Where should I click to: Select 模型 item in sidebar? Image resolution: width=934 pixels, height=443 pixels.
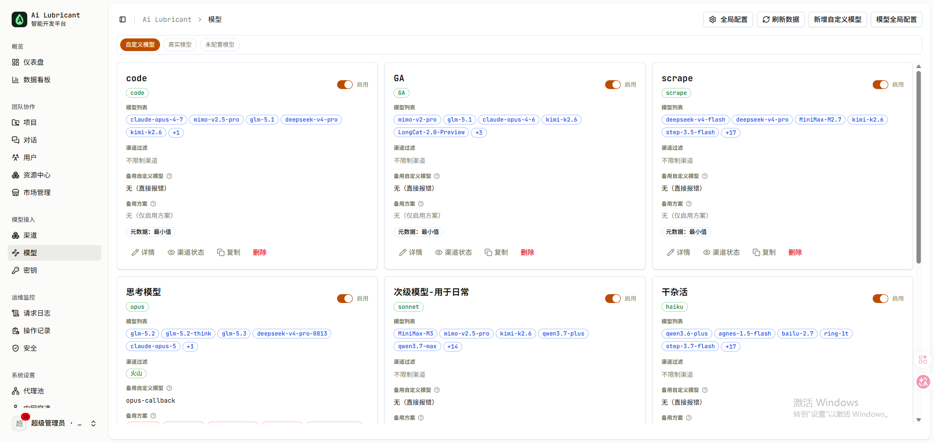(x=54, y=253)
